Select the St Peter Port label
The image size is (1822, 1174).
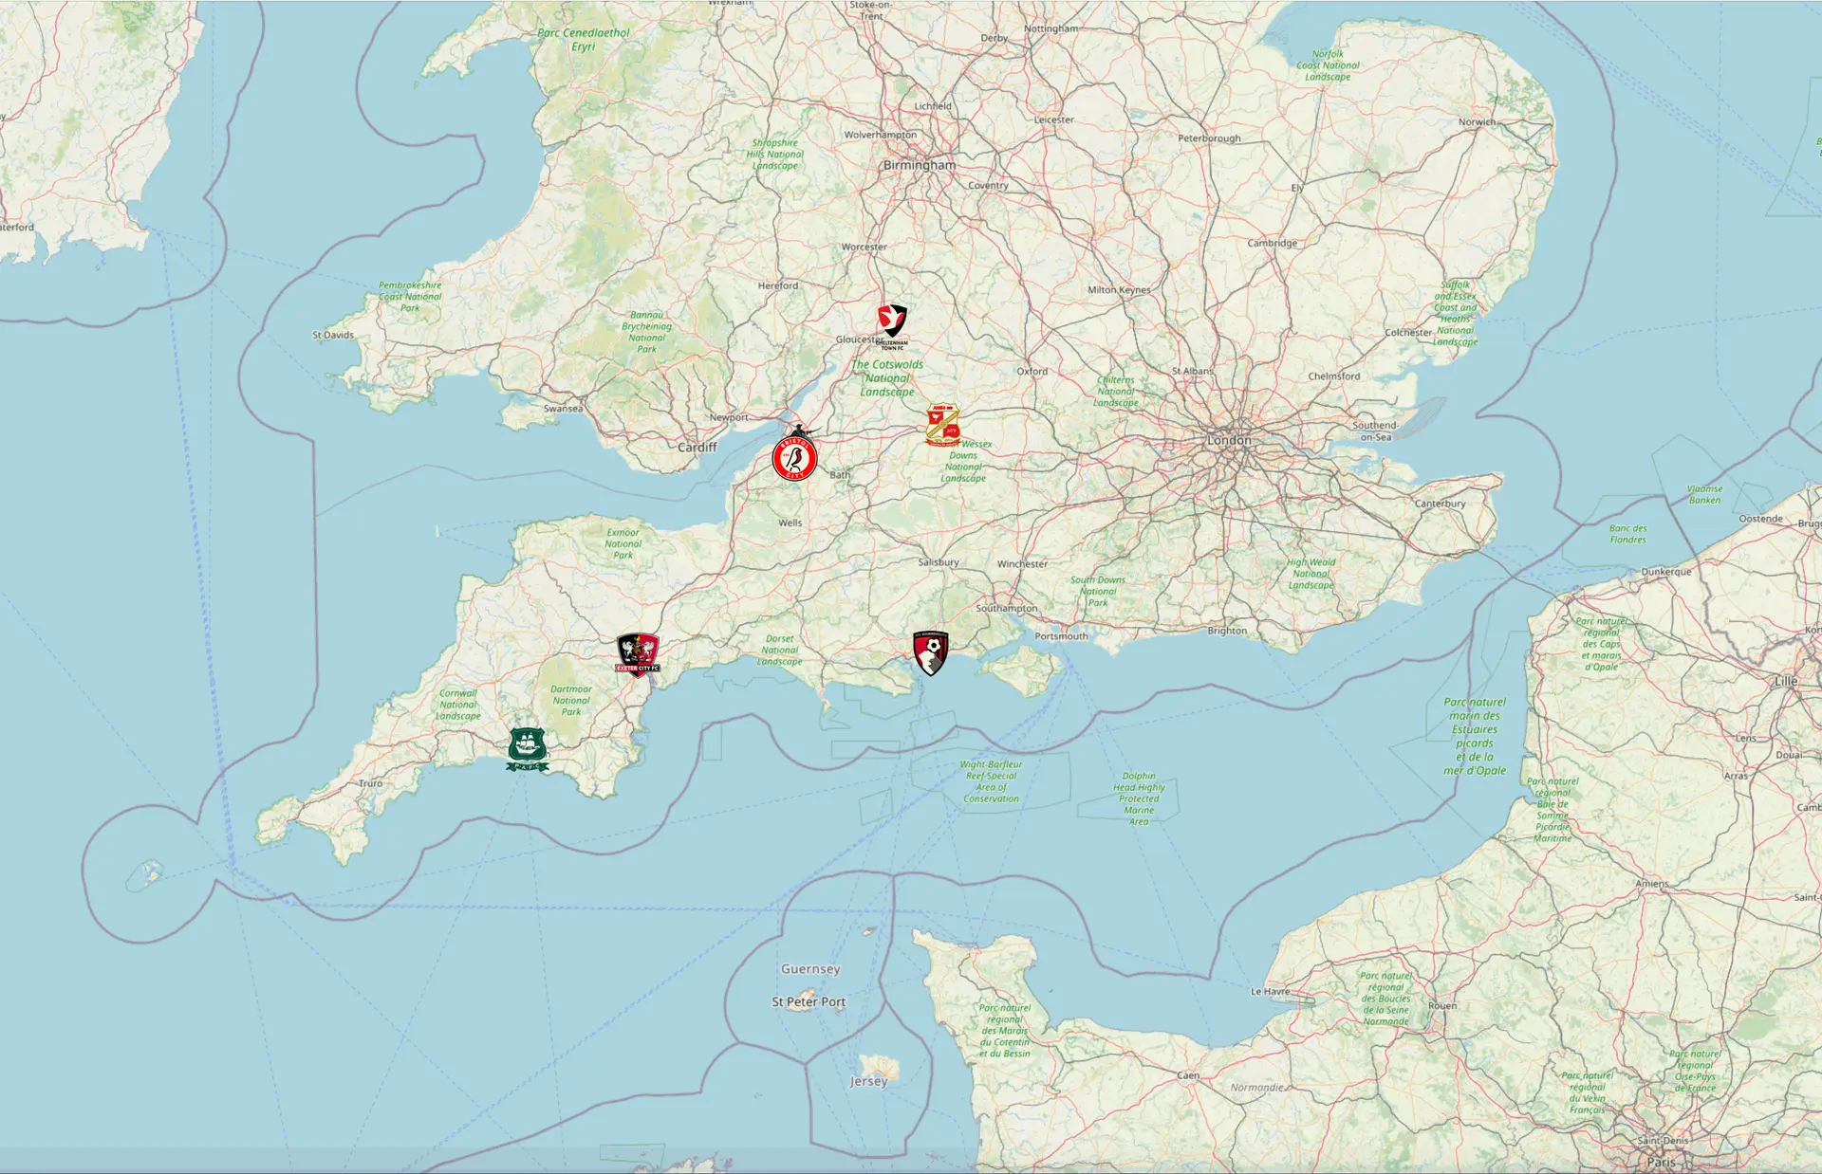click(x=809, y=1001)
